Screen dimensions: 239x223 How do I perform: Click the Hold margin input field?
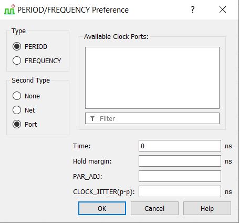coord(180,161)
